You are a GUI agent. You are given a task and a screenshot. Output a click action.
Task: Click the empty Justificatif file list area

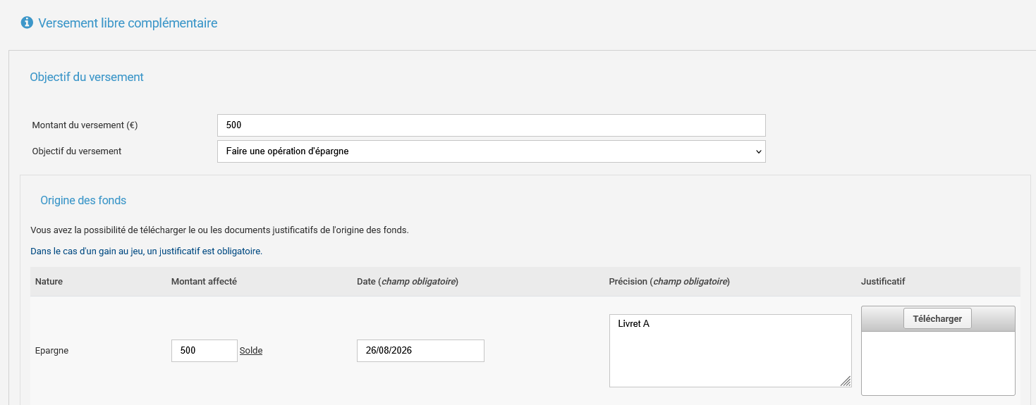click(x=938, y=363)
